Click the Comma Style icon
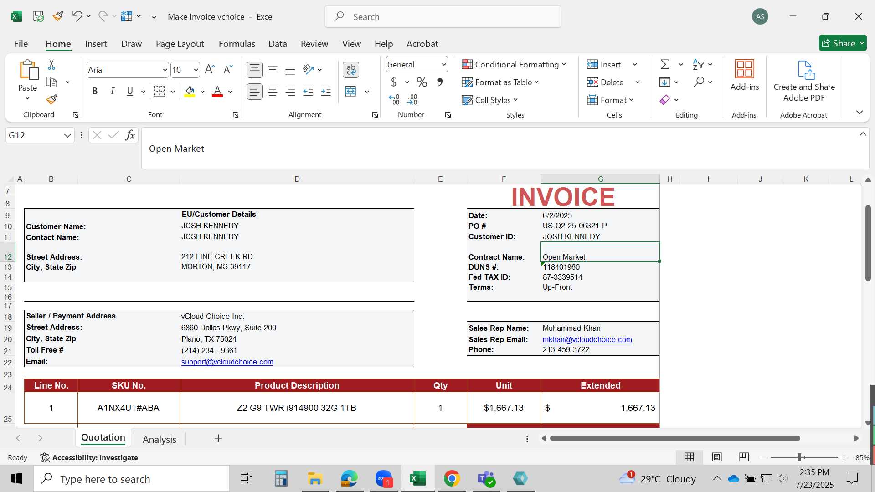The height and width of the screenshot is (492, 875). 440,82
